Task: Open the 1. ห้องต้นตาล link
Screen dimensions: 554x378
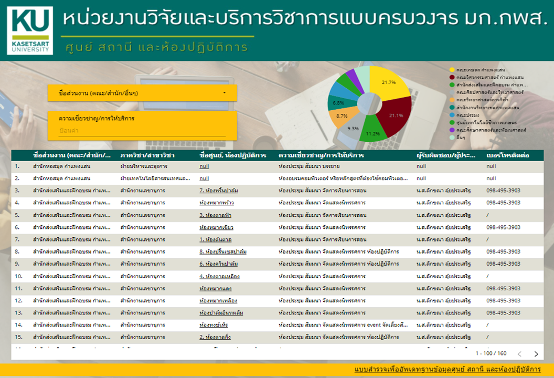Action: click(x=215, y=240)
